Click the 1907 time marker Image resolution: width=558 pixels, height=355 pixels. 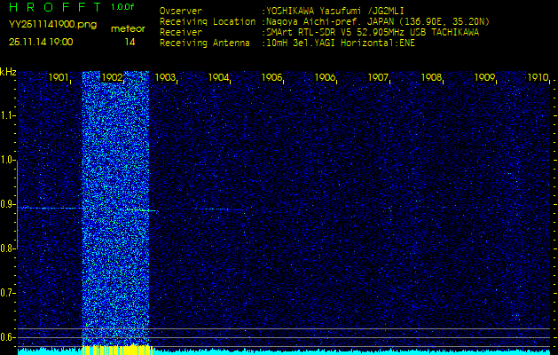pos(378,77)
